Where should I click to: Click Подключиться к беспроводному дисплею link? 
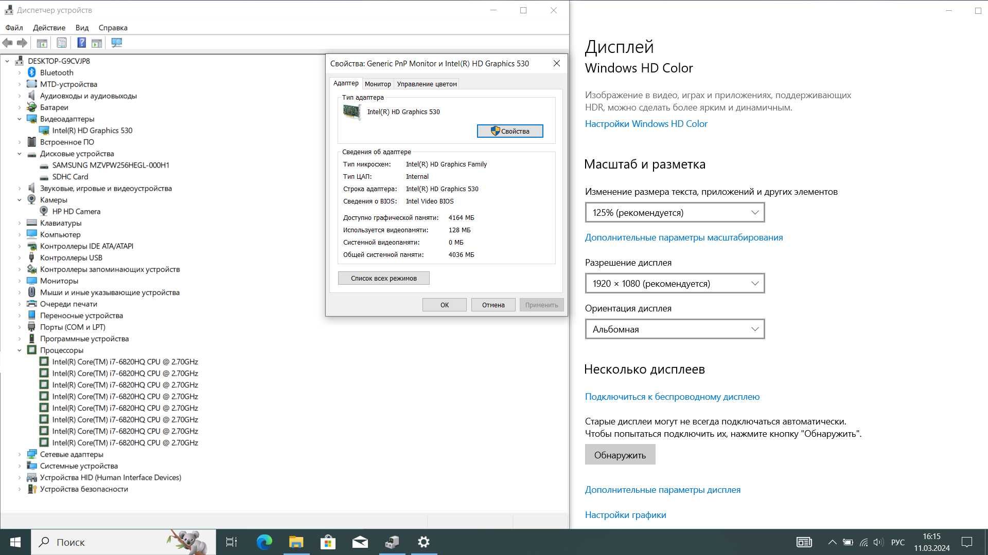672,397
